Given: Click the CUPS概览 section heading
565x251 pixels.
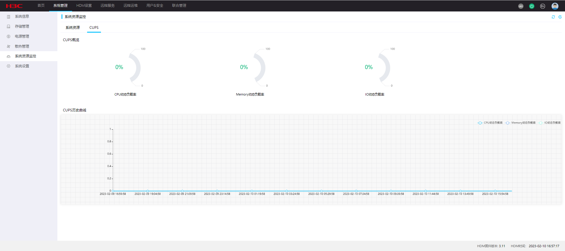Looking at the screenshot, I should pyautogui.click(x=71, y=40).
